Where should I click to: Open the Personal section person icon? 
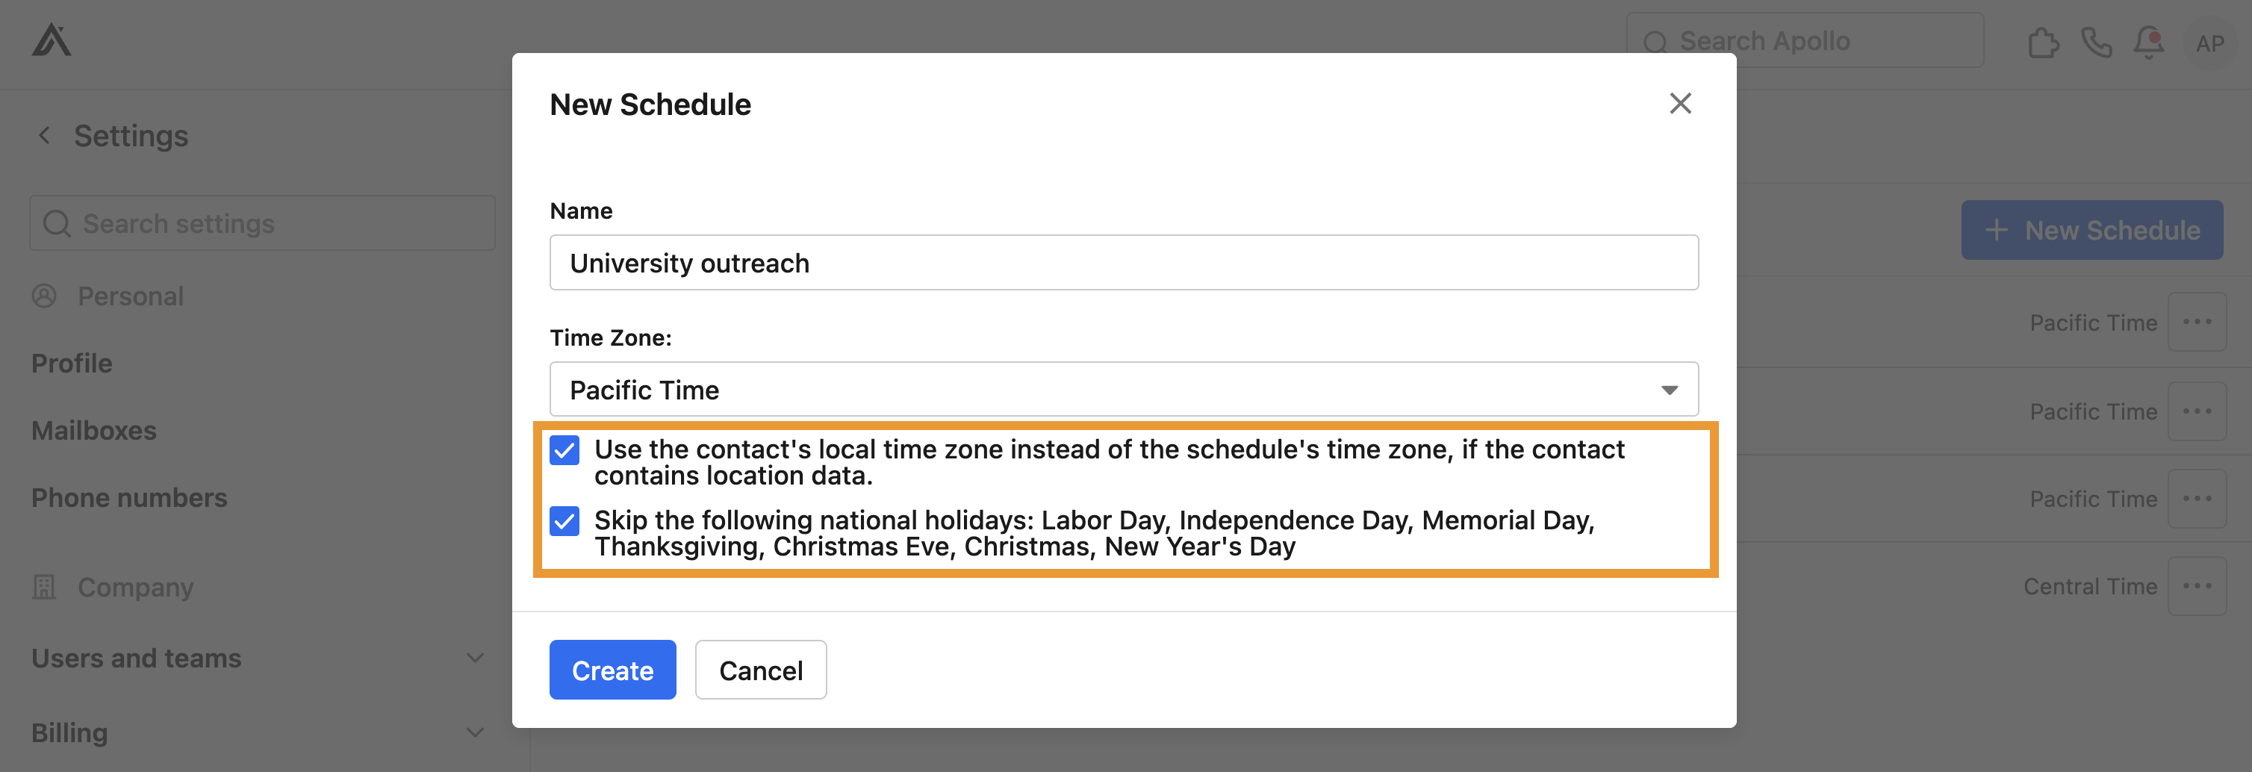coord(45,296)
